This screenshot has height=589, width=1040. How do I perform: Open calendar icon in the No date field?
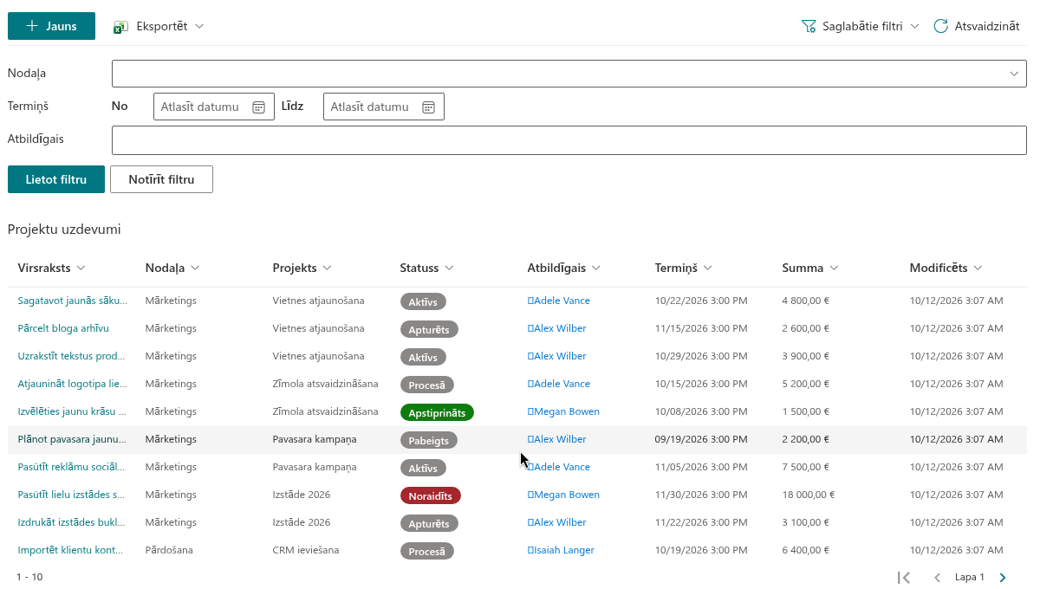click(258, 107)
